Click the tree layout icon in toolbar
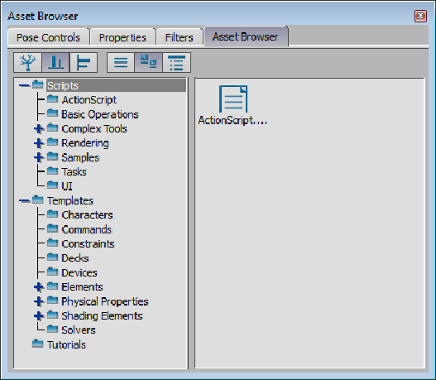The width and height of the screenshot is (436, 380). (27, 62)
